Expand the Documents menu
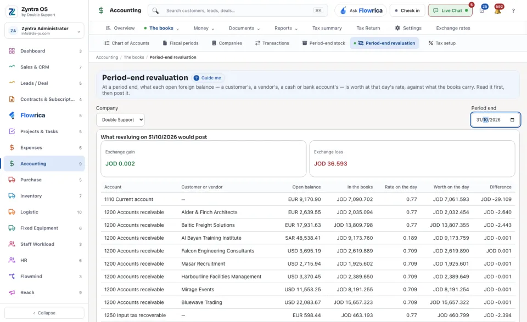The width and height of the screenshot is (527, 322). pos(244,28)
